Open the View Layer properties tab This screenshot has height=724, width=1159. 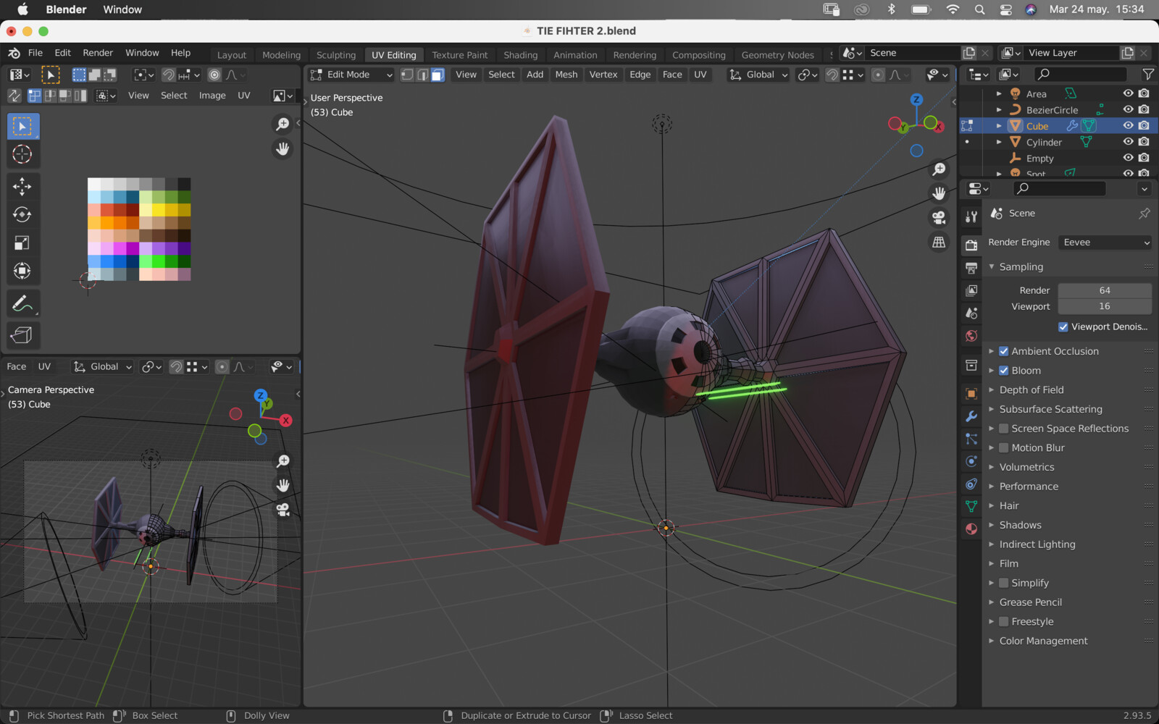(x=971, y=290)
